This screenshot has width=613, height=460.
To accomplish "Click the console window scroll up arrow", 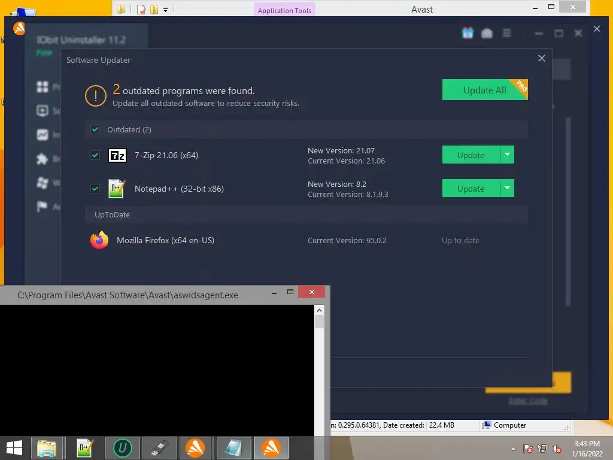I will click(320, 311).
